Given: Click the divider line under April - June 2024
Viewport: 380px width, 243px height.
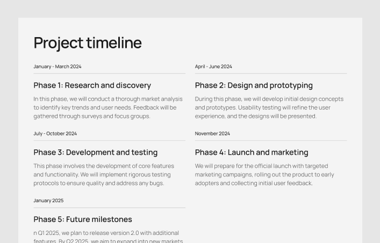Looking at the screenshot, I should coord(271,74).
